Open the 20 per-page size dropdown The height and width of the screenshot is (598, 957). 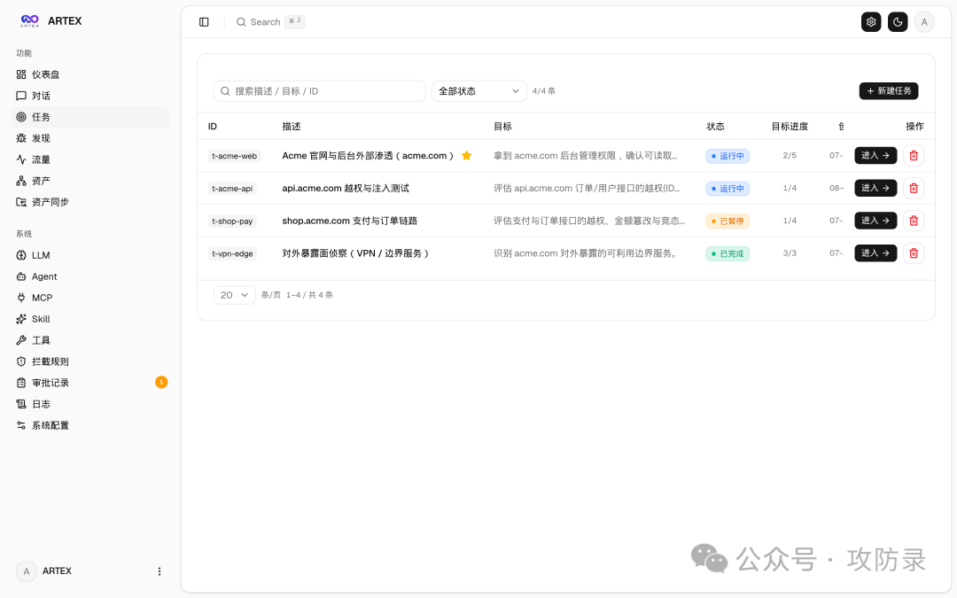[234, 295]
